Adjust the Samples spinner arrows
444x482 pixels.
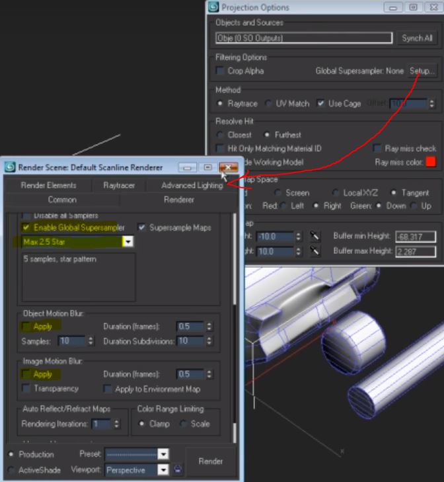(91, 341)
